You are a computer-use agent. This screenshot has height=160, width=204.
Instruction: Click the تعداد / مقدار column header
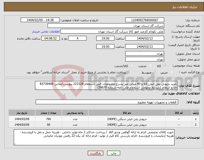[x=48, y=113]
